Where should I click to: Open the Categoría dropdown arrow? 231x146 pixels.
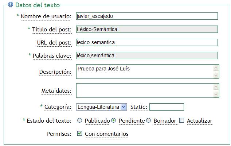click(123, 107)
